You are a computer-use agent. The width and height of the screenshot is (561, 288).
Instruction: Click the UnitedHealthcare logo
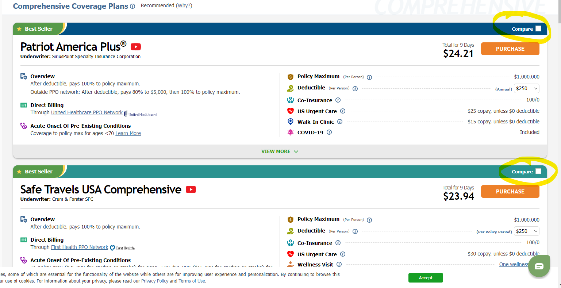point(141,114)
